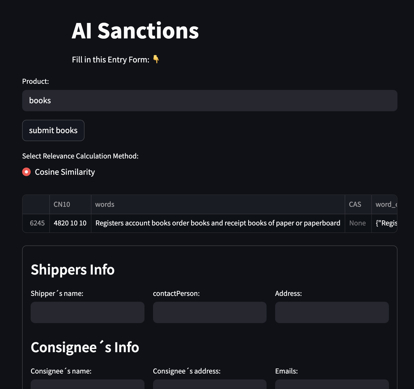Click the word_ column header
This screenshot has width=414, height=389.
pos(384,204)
